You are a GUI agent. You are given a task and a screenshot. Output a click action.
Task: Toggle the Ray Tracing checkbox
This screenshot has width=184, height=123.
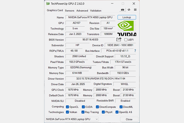tap(83, 112)
